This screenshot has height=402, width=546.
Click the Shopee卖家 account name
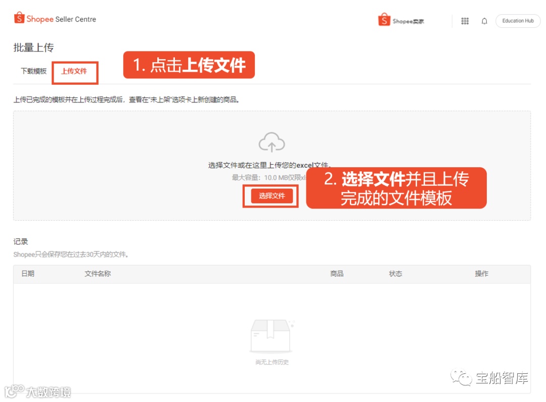click(408, 21)
